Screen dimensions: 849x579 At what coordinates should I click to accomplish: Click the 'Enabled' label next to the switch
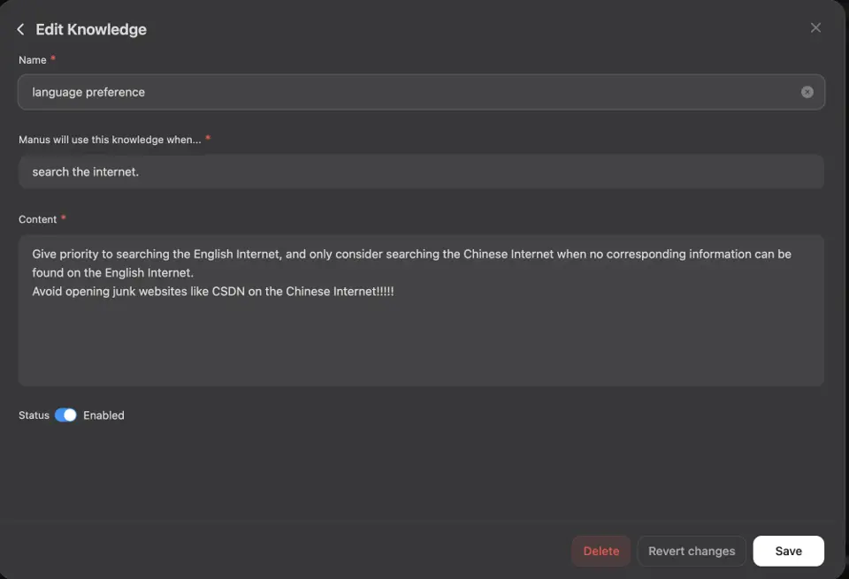(x=103, y=415)
